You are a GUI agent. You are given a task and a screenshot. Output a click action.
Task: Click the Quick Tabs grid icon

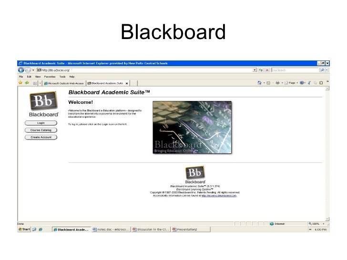[35, 83]
